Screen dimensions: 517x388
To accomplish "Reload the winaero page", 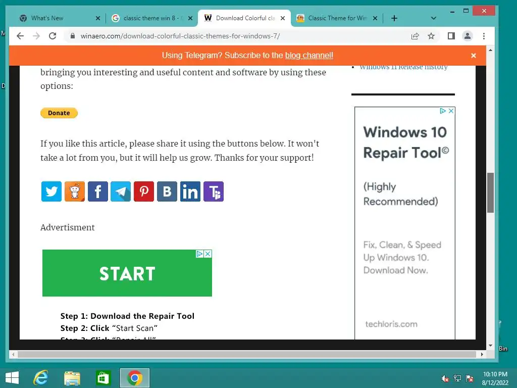I will (53, 36).
